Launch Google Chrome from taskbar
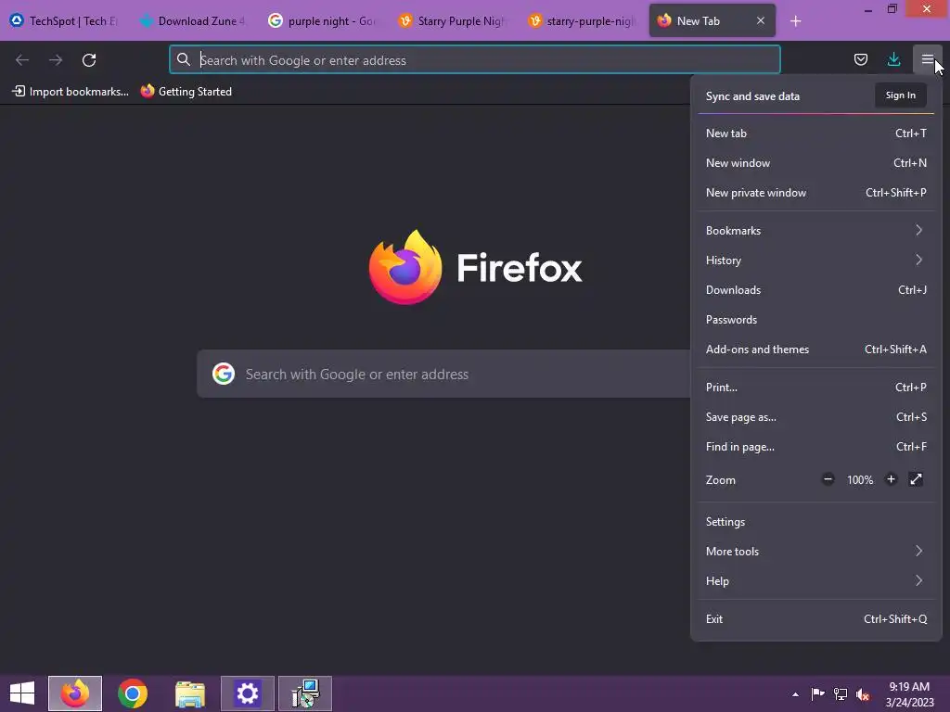 click(132, 693)
